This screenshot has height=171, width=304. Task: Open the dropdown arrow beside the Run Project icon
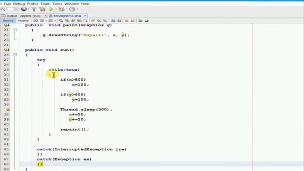(x=56, y=9)
